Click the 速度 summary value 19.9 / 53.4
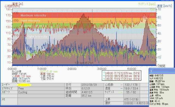Screen dimensions: 175x107 131,88
